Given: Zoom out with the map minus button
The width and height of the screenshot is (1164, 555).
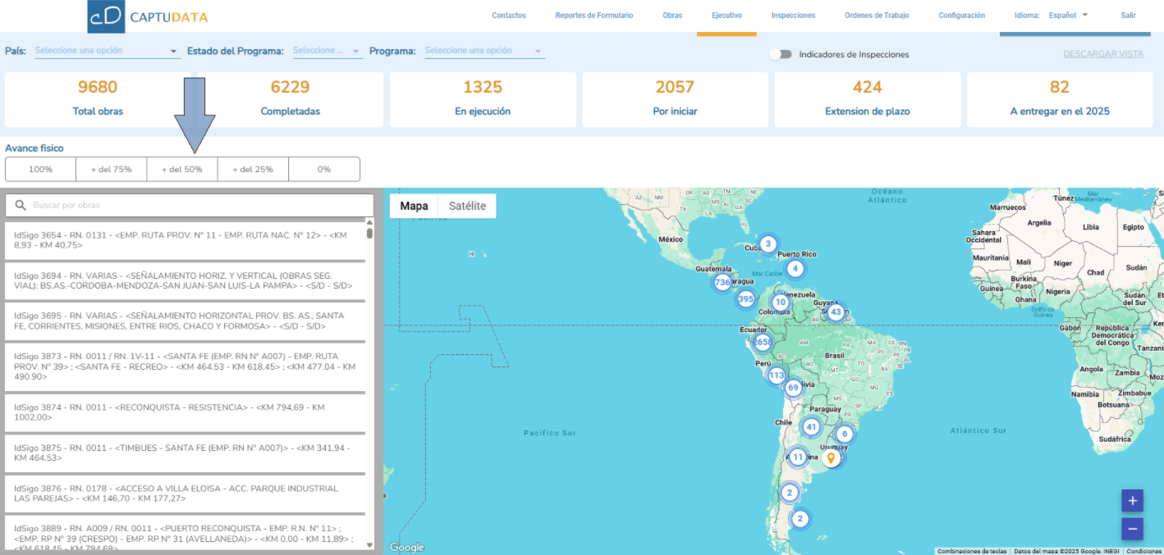Looking at the screenshot, I should (1132, 529).
